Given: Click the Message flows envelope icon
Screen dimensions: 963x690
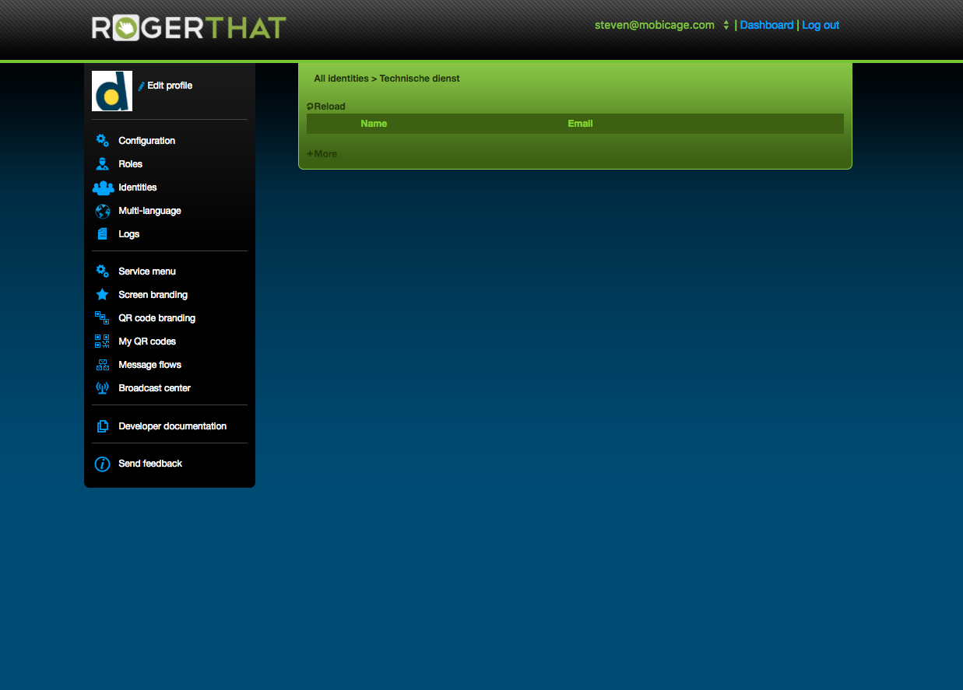Looking at the screenshot, I should tap(102, 365).
